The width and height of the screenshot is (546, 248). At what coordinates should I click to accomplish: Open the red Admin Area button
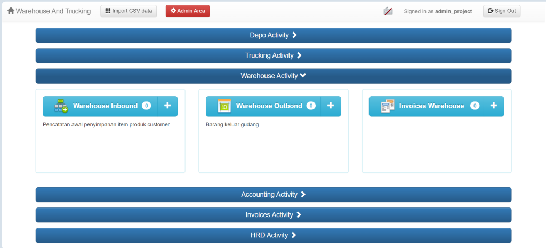tap(188, 11)
